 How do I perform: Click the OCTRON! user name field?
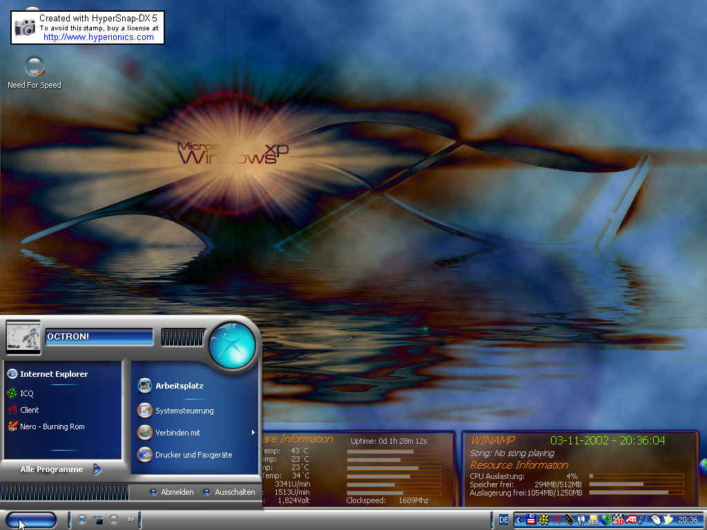point(99,337)
